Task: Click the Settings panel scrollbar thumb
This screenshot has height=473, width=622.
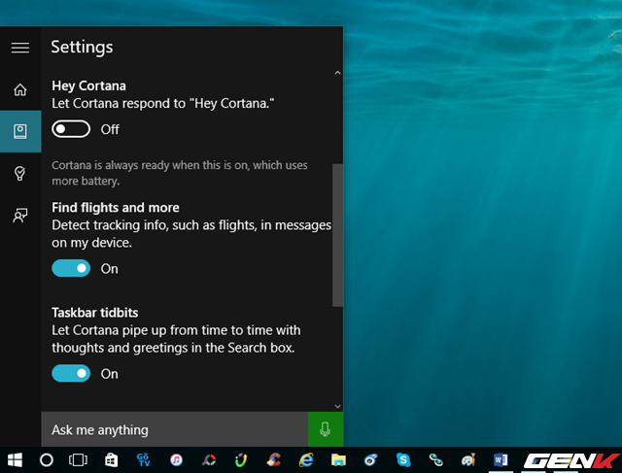Action: (x=337, y=235)
